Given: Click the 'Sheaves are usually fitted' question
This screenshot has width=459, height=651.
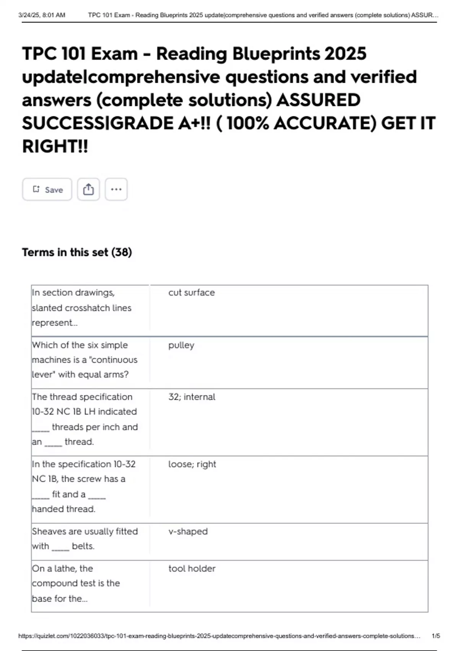Looking at the screenshot, I should click(85, 539).
